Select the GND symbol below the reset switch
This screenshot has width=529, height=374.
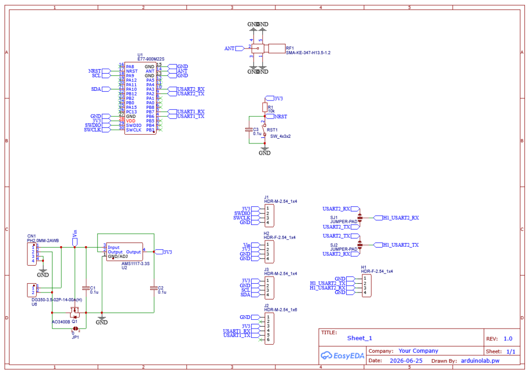(x=264, y=150)
